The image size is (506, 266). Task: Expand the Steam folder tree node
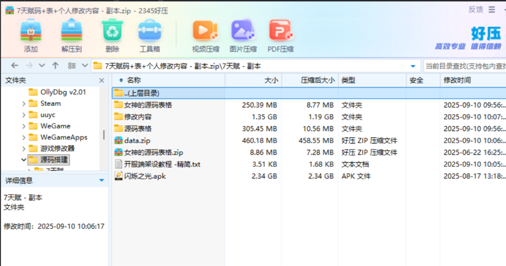pyautogui.click(x=24, y=104)
